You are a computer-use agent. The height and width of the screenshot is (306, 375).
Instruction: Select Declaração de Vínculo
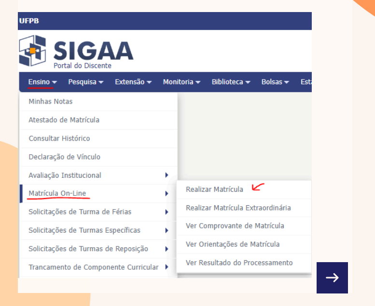pyautogui.click(x=98, y=157)
